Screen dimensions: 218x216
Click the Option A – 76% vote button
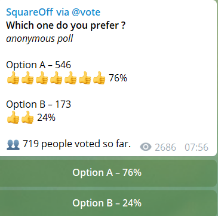(x=108, y=173)
